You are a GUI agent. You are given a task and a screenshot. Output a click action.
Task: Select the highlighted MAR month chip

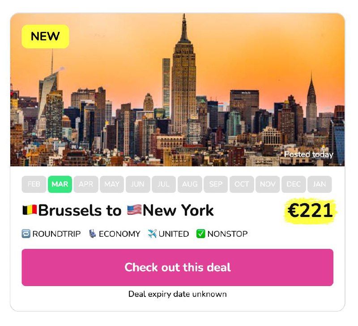(60, 184)
